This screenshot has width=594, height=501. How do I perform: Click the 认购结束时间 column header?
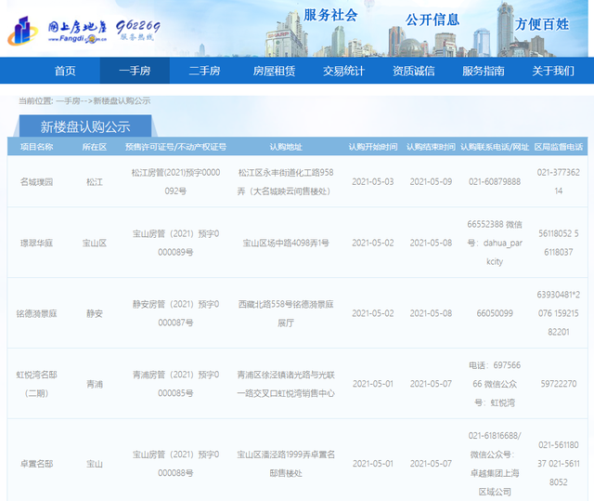coord(431,147)
